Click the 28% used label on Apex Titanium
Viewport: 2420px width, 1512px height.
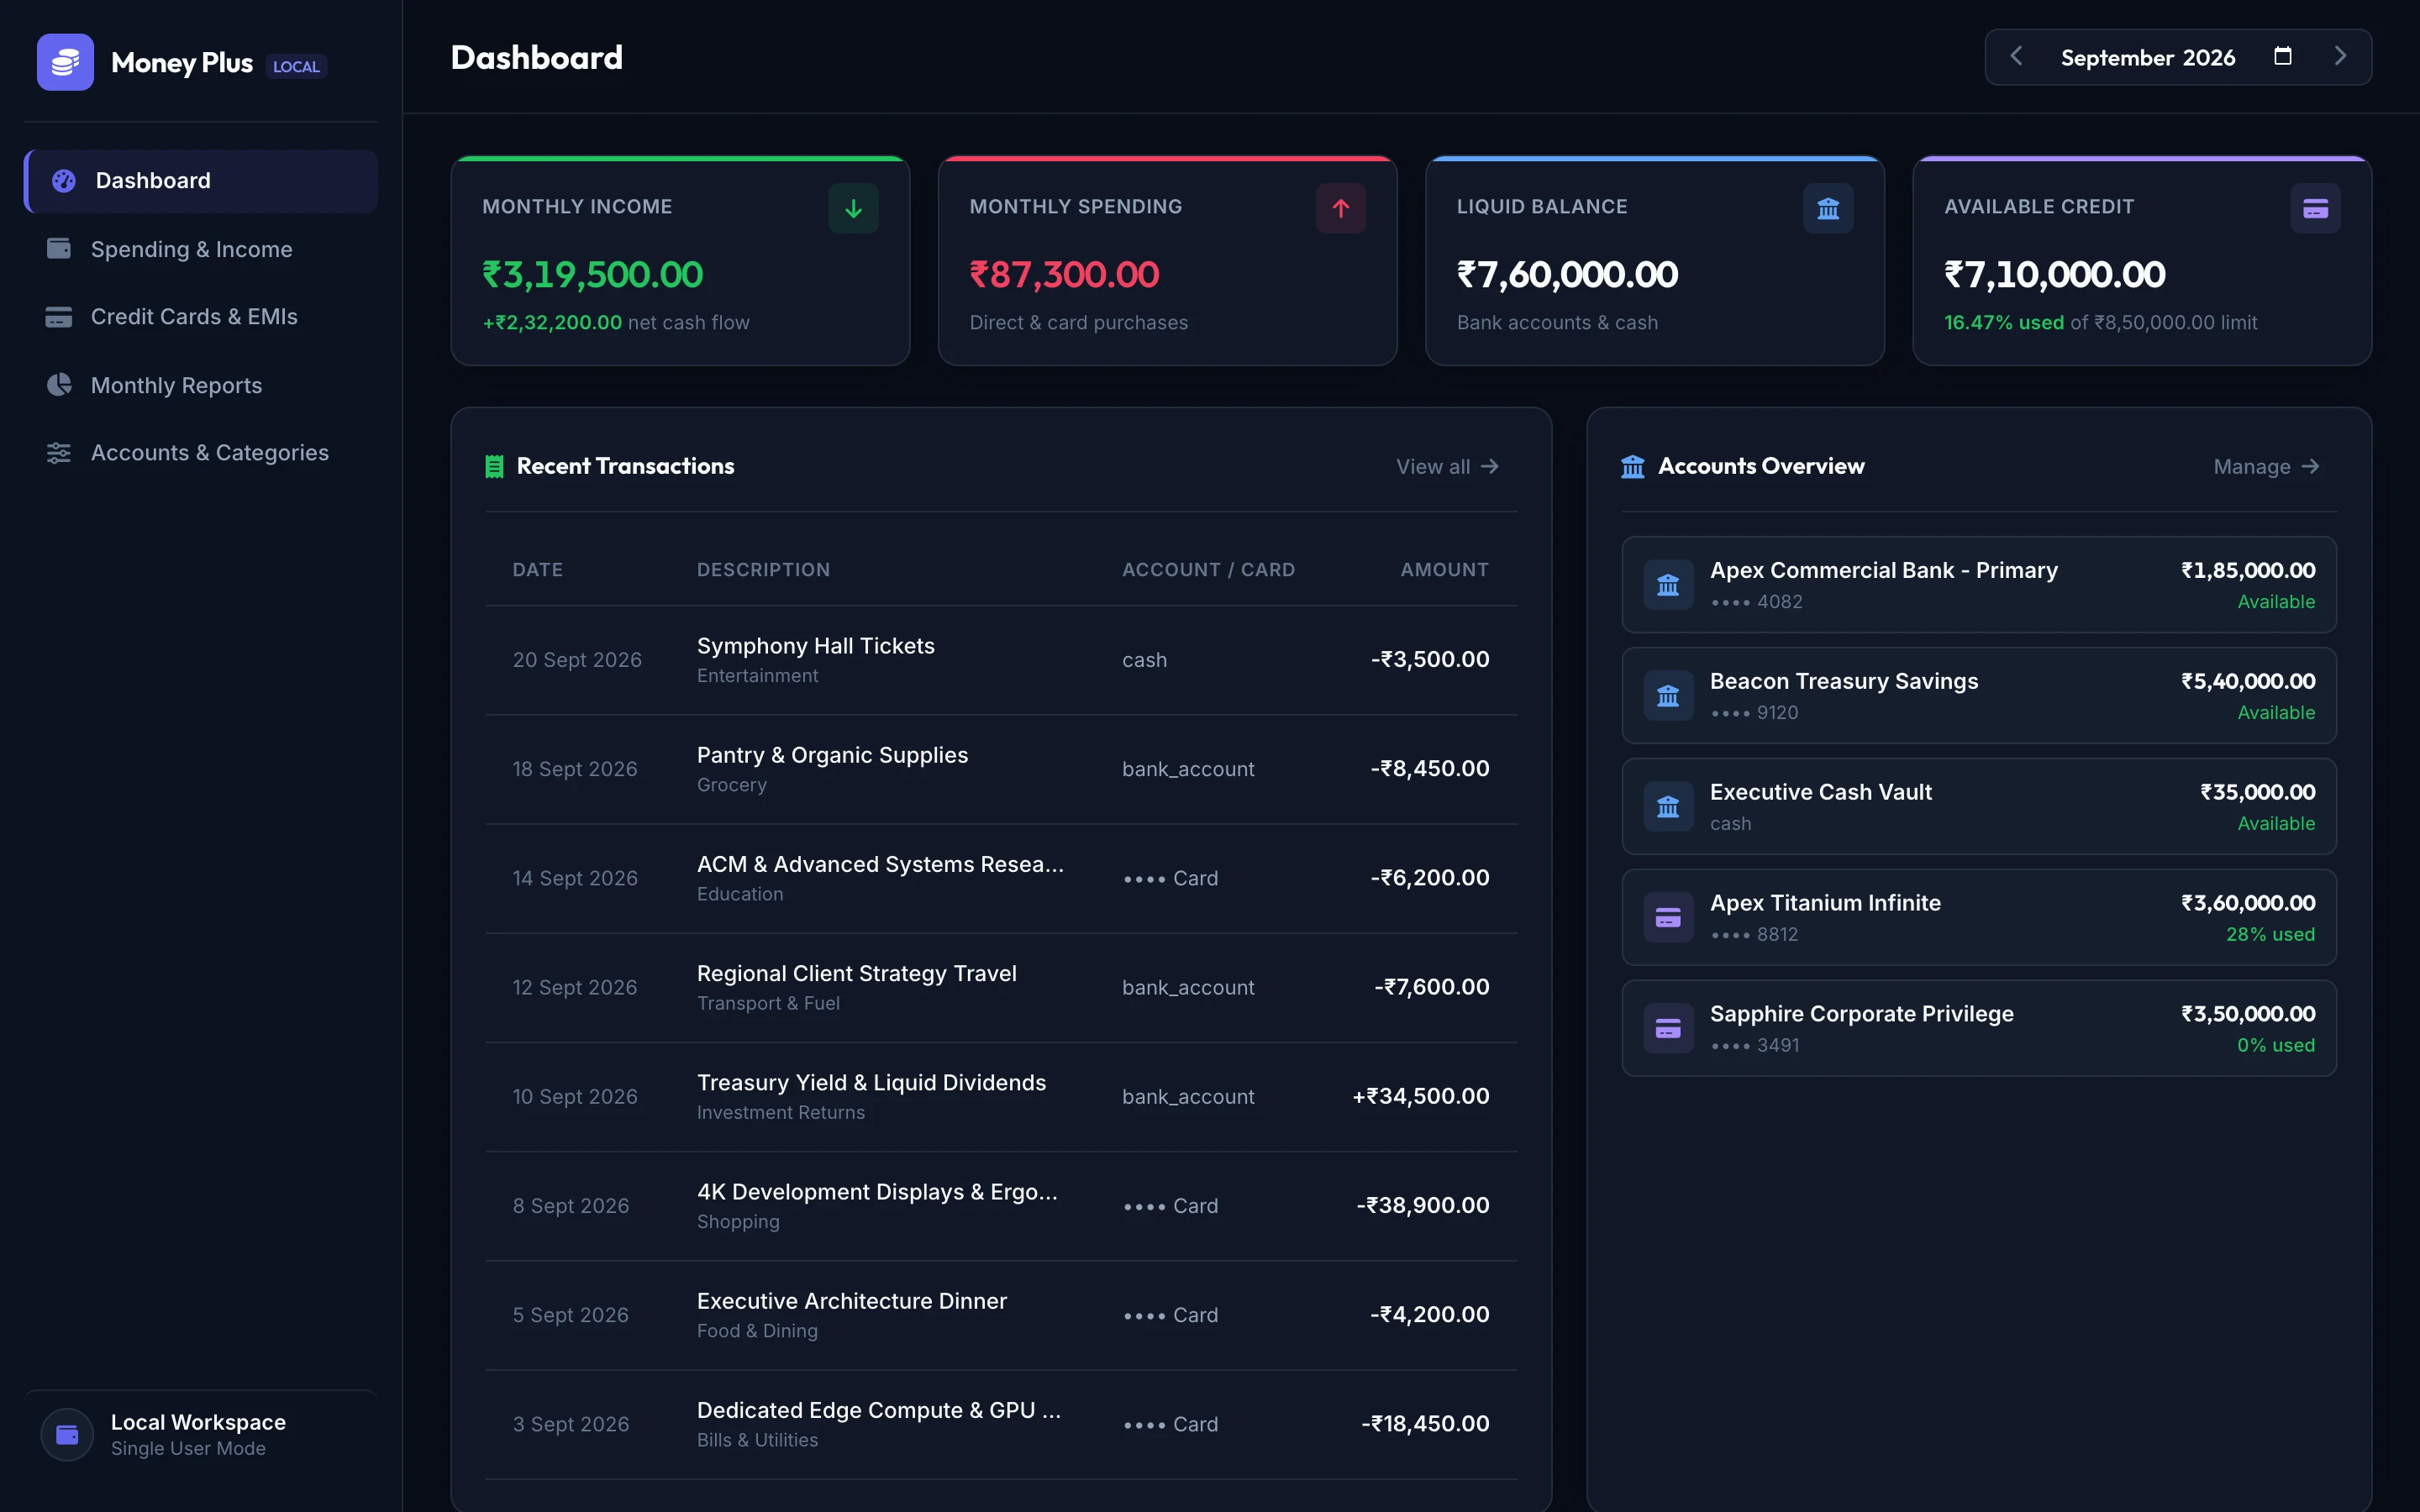(x=2270, y=934)
